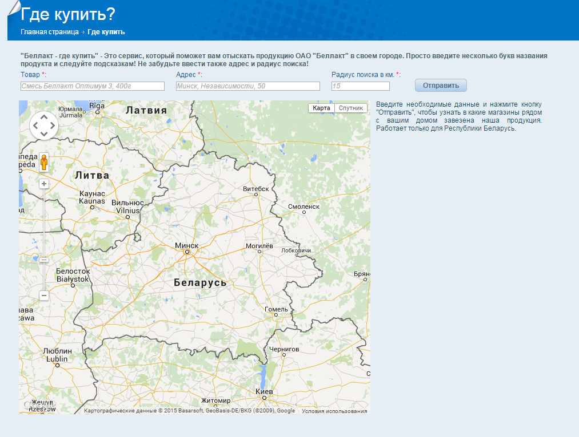Click the Витебск city label on map
The width and height of the screenshot is (579, 437).
256,189
